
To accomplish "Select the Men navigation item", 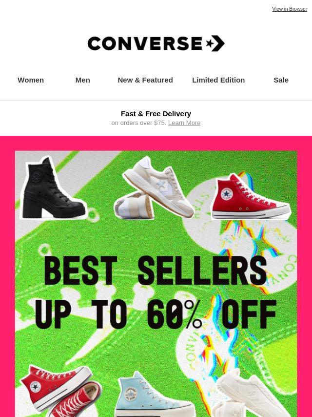I will pos(82,80).
